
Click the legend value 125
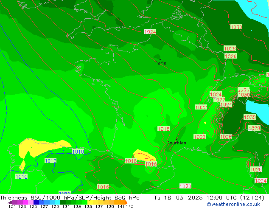(x=33, y=206)
